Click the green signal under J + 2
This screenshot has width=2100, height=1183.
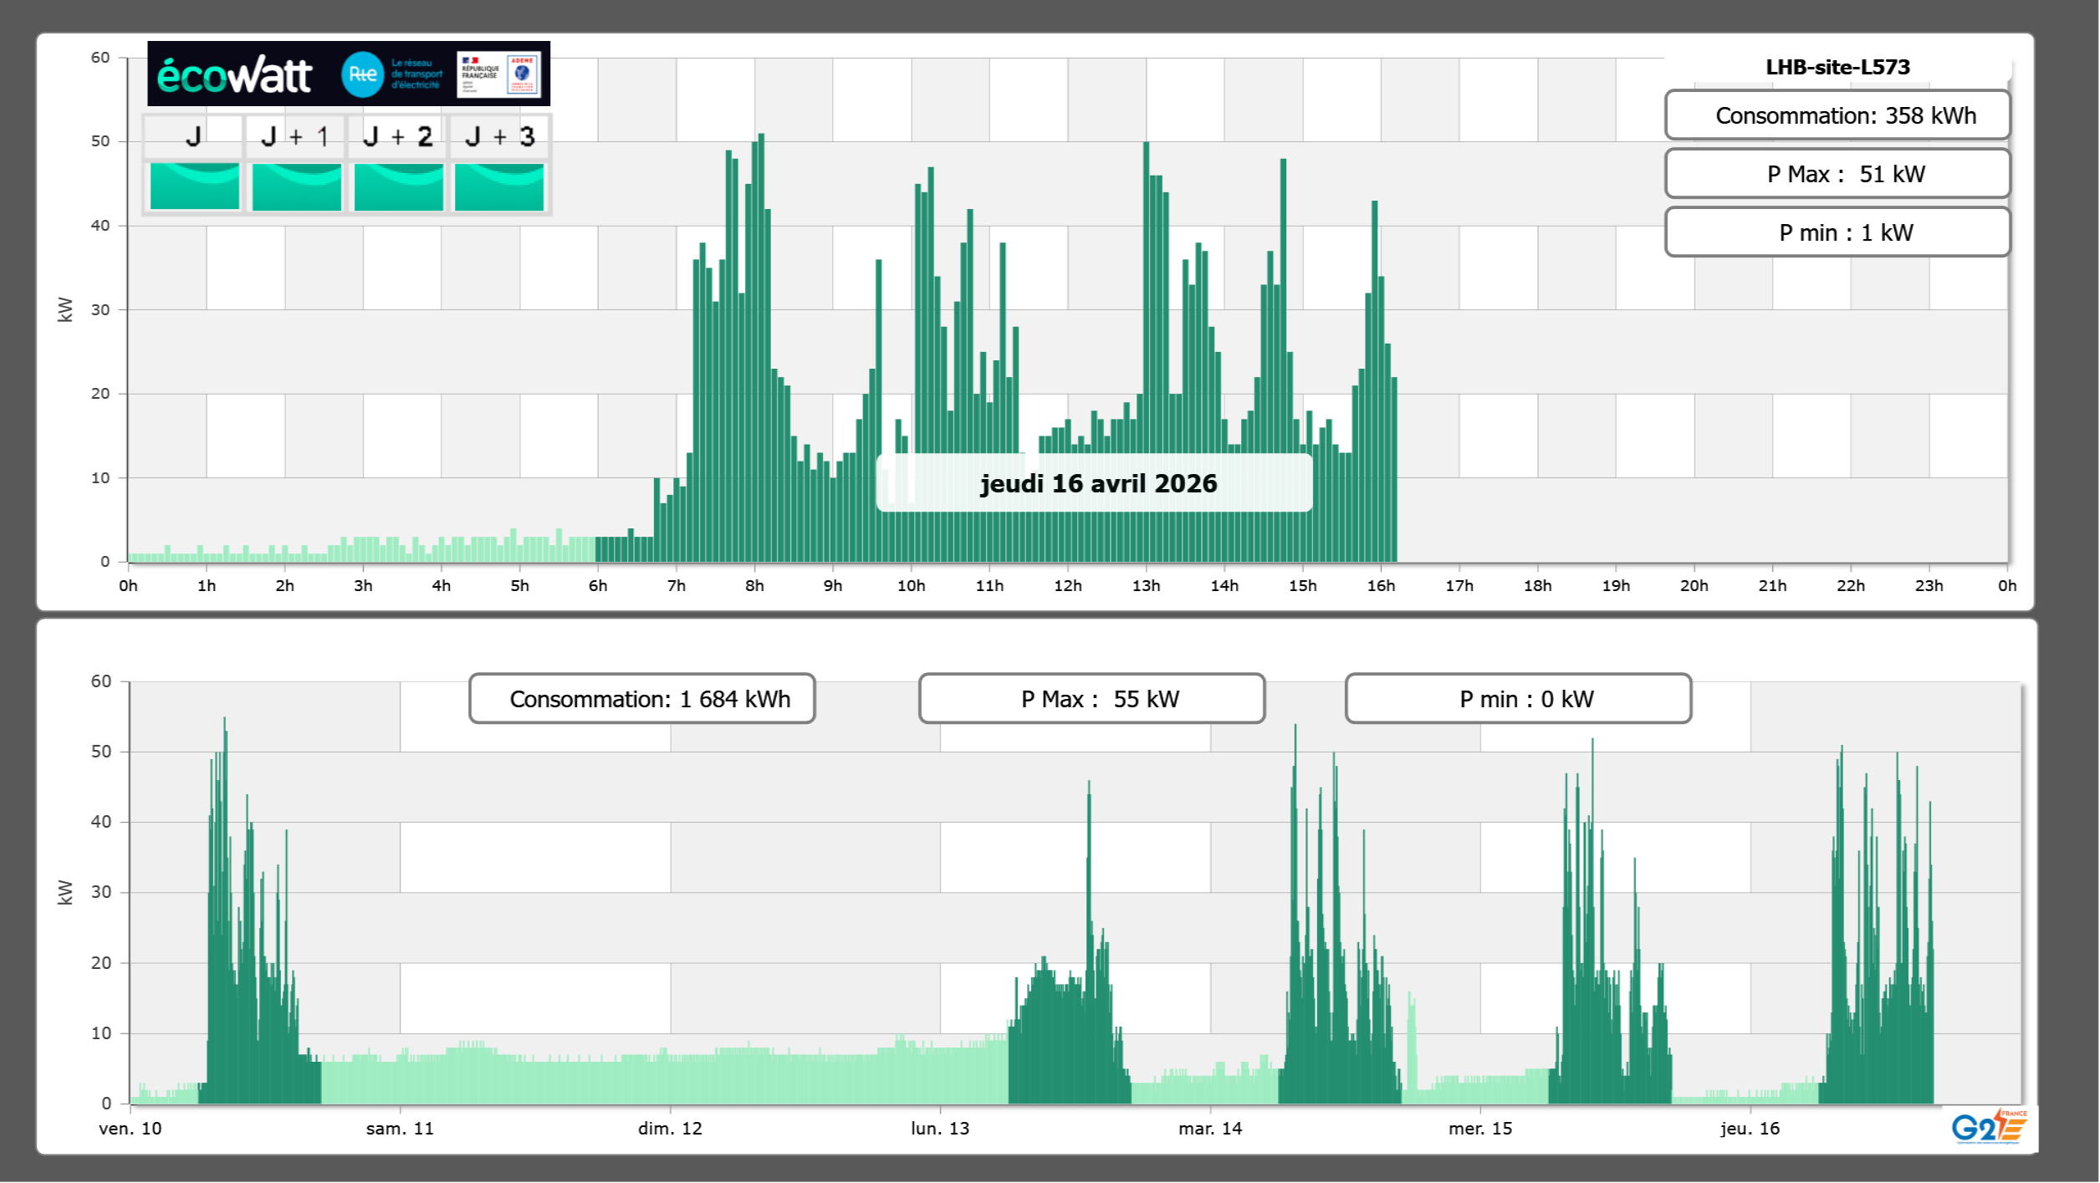[x=398, y=186]
